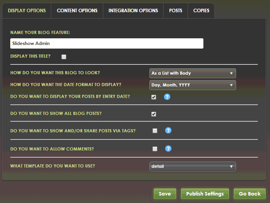Select the Display Options tab
This screenshot has width=270, height=203.
(x=27, y=11)
